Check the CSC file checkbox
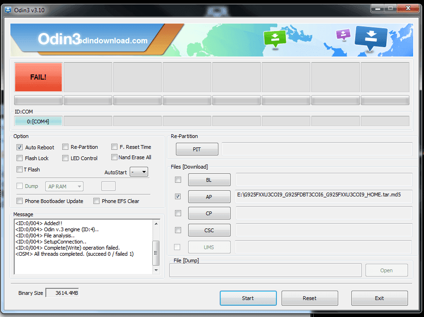This screenshot has width=424, height=317. coord(178,230)
